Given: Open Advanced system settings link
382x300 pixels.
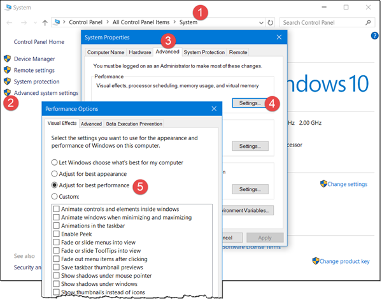Looking at the screenshot, I should click(x=46, y=93).
